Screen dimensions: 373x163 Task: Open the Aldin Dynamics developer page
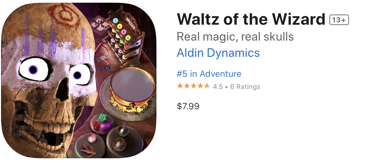tap(218, 53)
